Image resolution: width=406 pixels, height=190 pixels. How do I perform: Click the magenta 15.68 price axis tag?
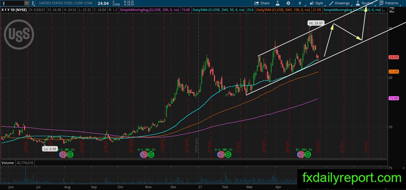[x=393, y=98]
